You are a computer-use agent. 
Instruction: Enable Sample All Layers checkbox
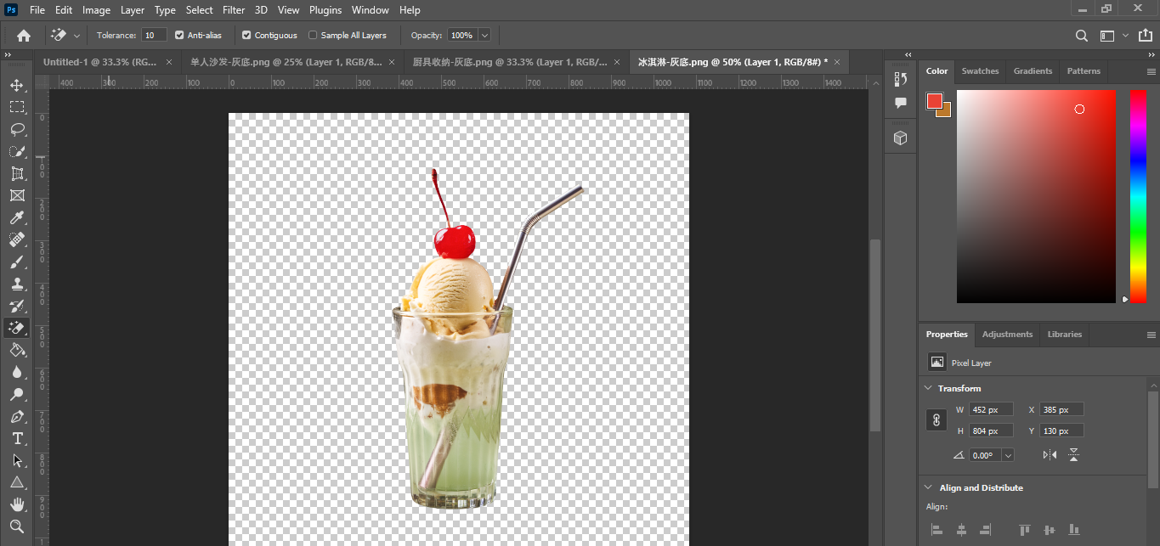pyautogui.click(x=313, y=36)
